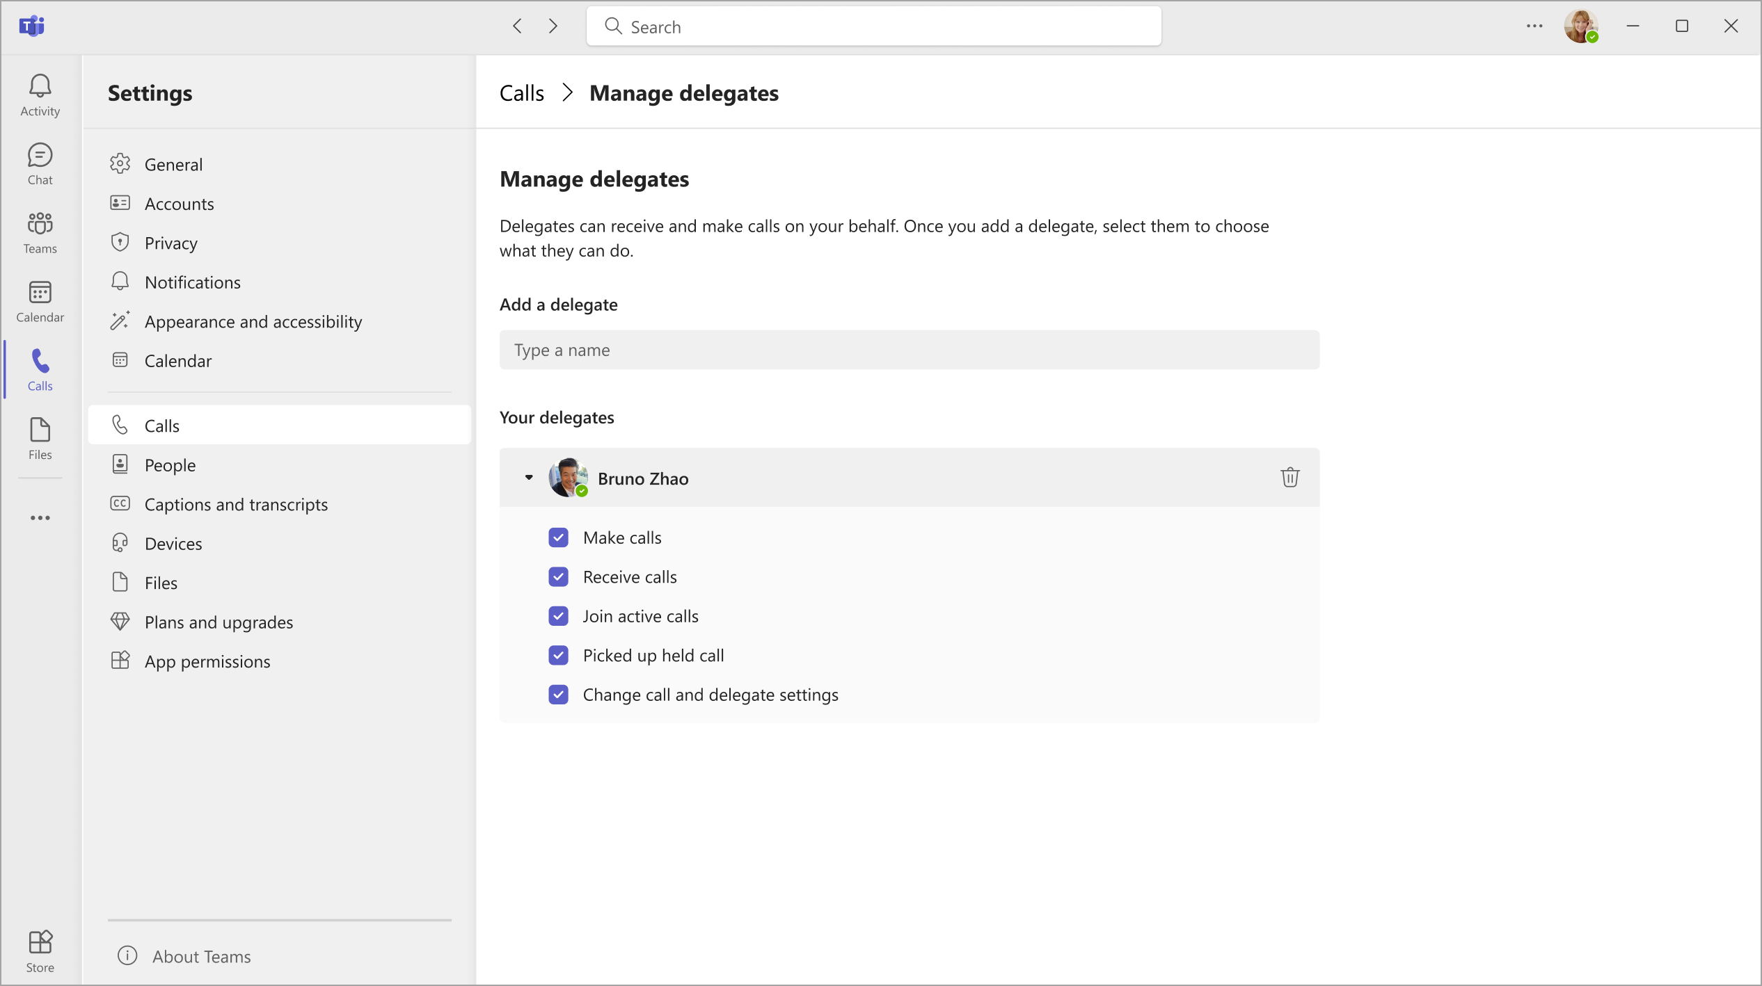Click the back navigation chevron
Screen dimensions: 1762x986
coord(518,26)
